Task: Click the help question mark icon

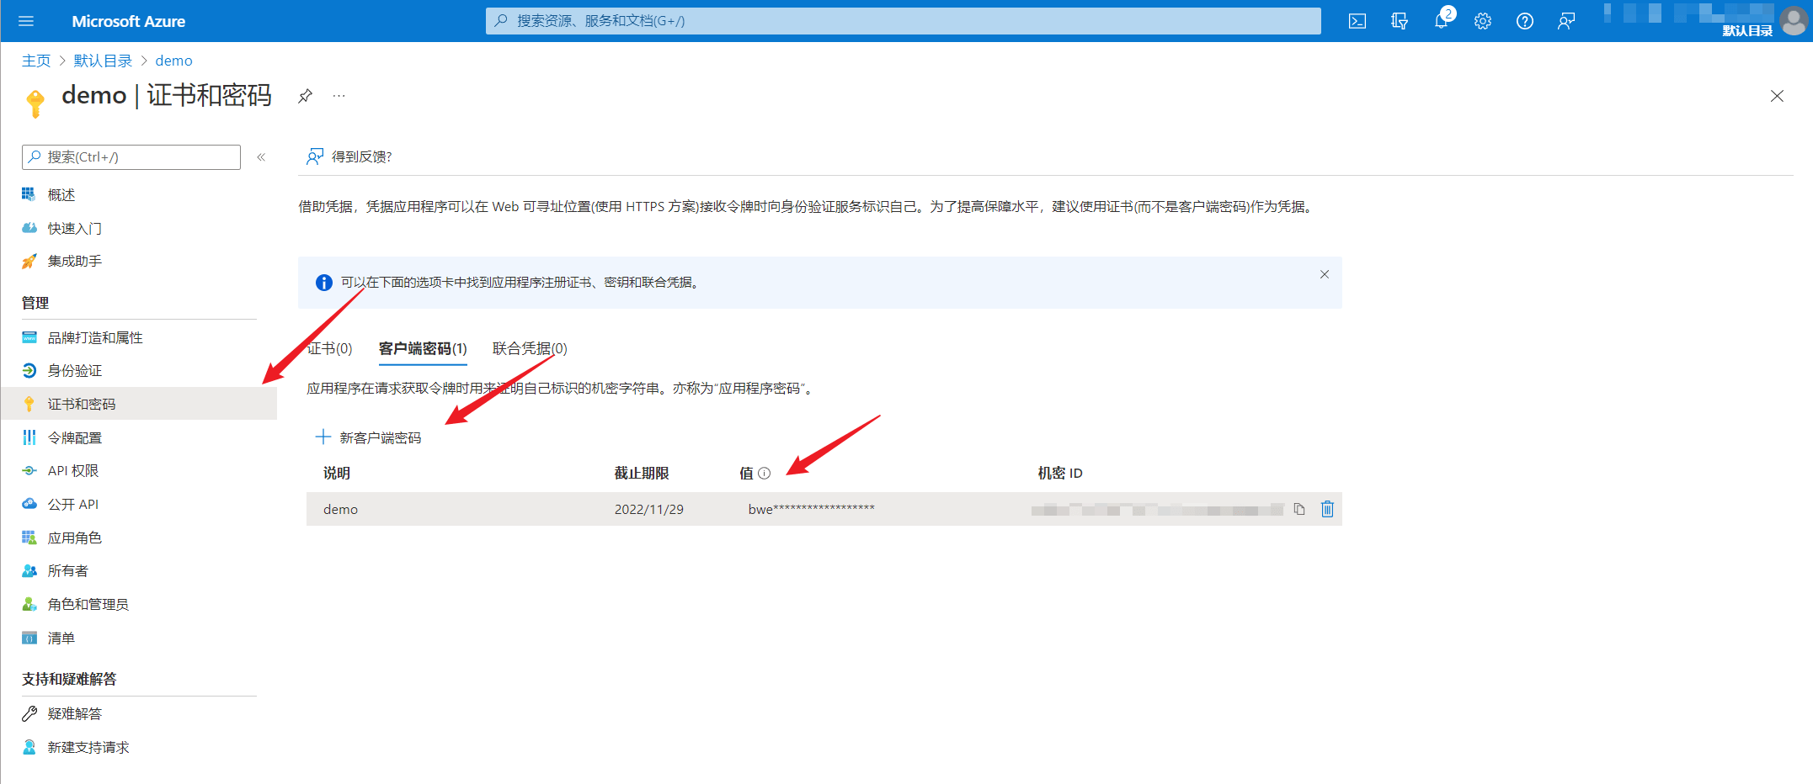Action: pyautogui.click(x=1524, y=21)
